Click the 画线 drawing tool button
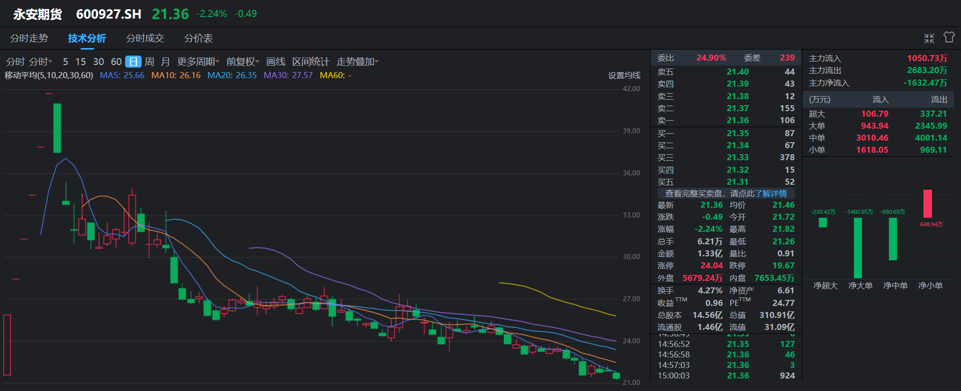 276,62
